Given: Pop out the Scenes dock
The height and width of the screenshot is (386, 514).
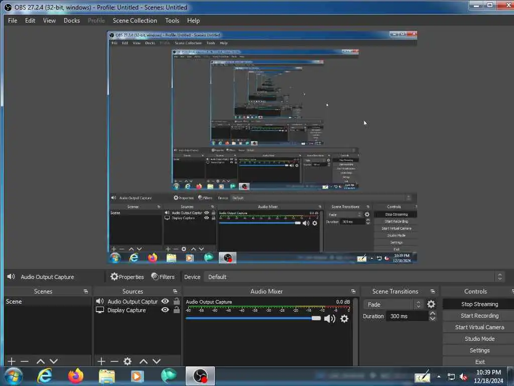Looking at the screenshot, I should pyautogui.click(x=86, y=292).
